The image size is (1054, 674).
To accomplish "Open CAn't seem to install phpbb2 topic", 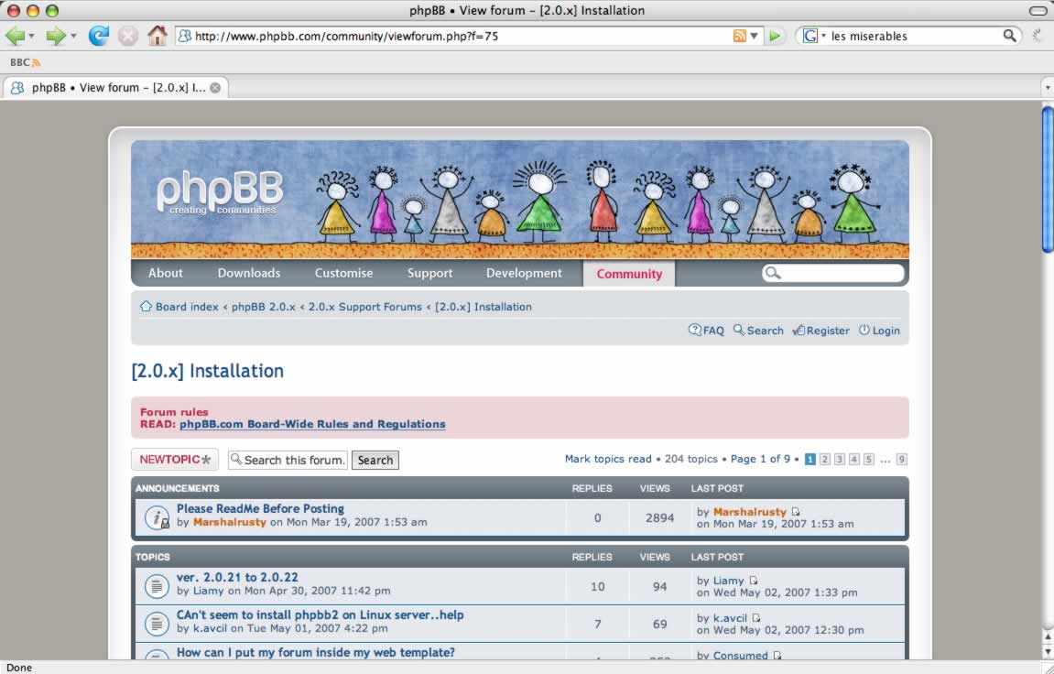I will click(x=320, y=614).
